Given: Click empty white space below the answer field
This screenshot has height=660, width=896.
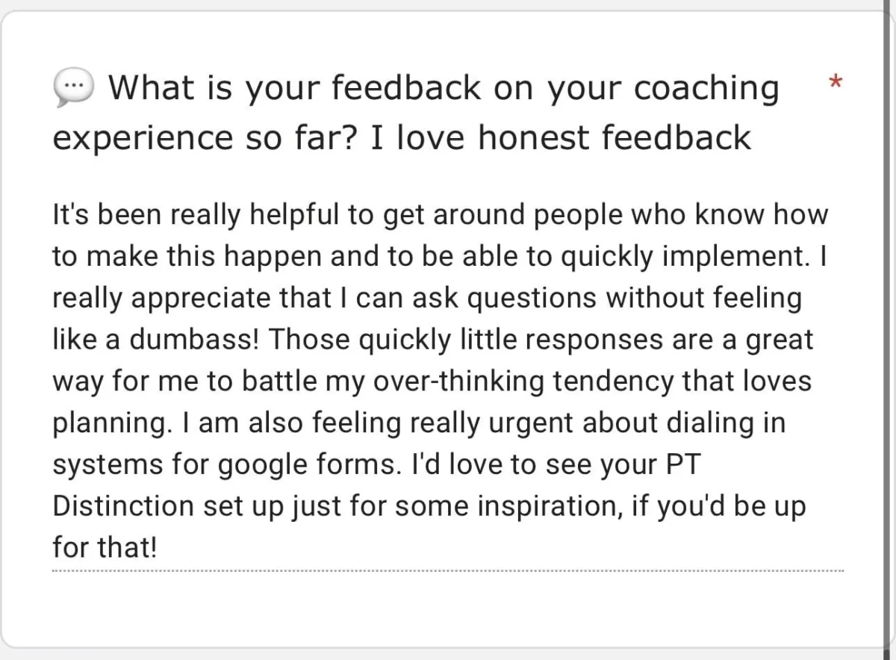Looking at the screenshot, I should pos(447,608).
